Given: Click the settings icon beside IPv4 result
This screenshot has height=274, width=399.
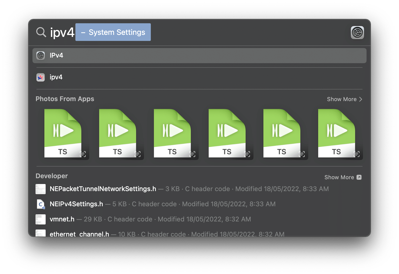Looking at the screenshot, I should pos(41,56).
